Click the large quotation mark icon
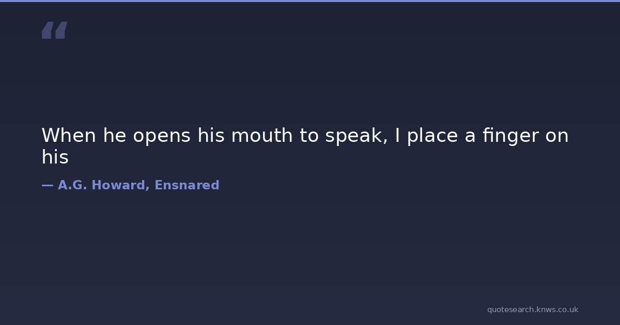This screenshot has height=325, width=620. coord(54,30)
